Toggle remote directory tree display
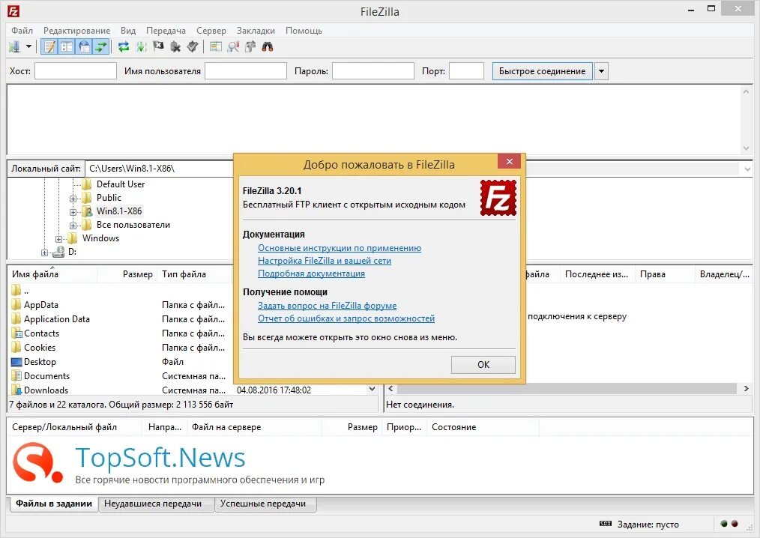760x538 pixels. [84, 47]
